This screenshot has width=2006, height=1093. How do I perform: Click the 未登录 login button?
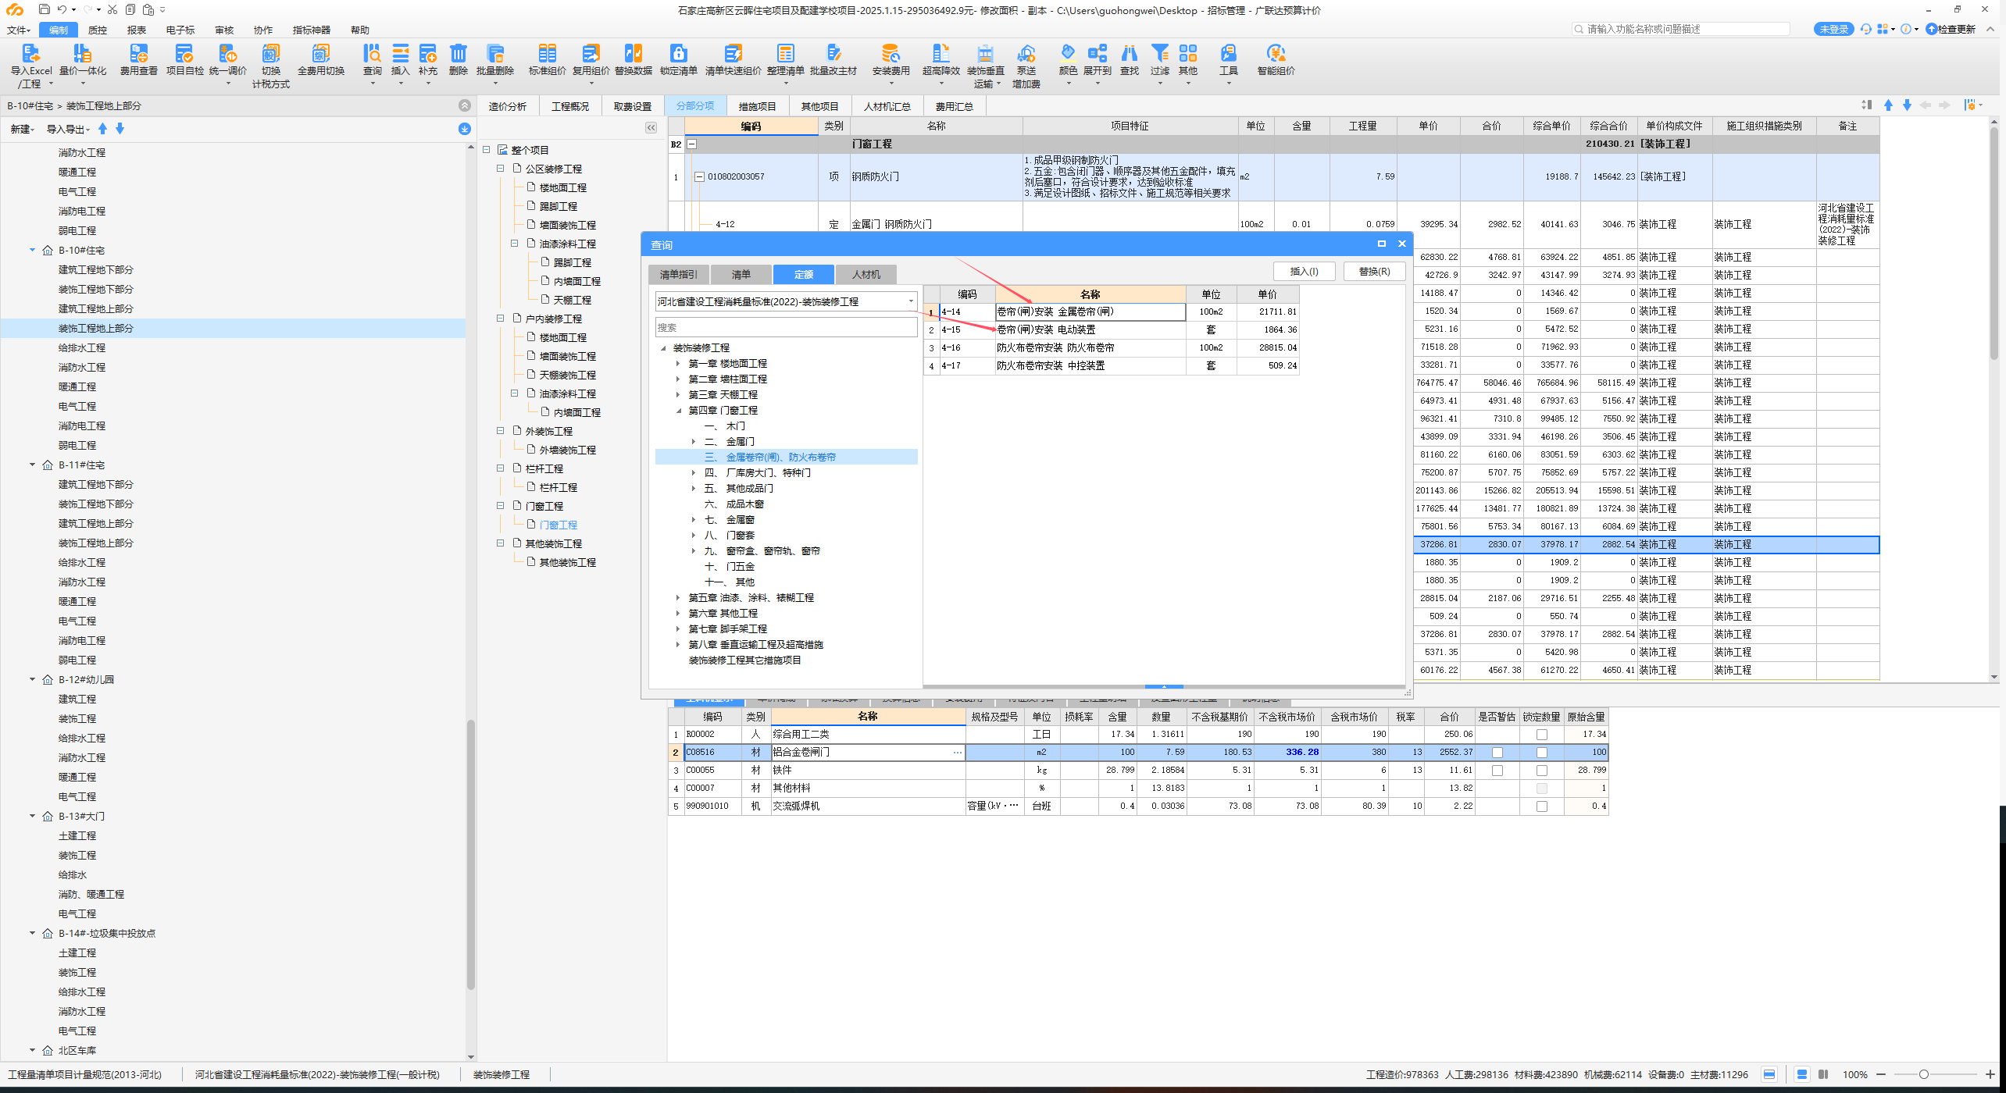(x=1833, y=29)
